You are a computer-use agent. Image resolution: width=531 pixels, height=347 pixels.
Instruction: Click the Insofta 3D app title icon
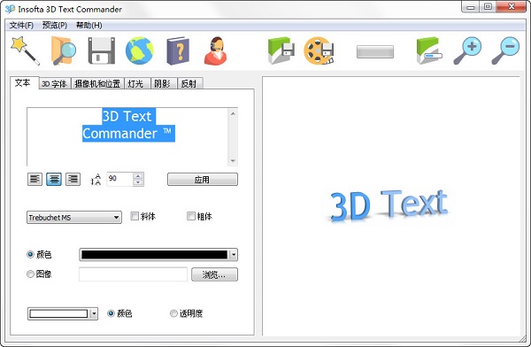[10, 9]
